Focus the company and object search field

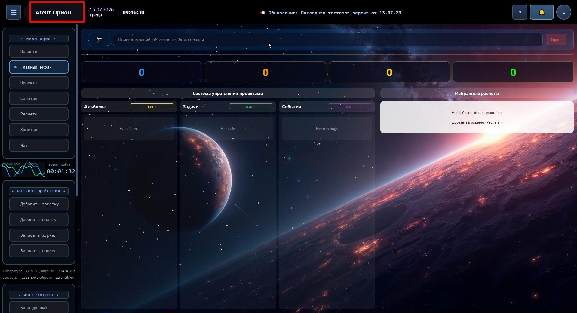coord(328,40)
